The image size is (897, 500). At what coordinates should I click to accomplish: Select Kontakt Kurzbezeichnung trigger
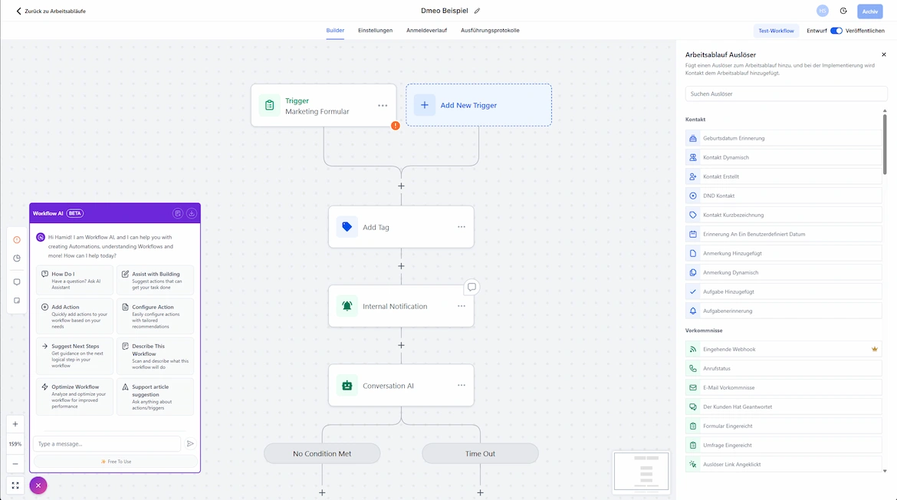pos(784,215)
